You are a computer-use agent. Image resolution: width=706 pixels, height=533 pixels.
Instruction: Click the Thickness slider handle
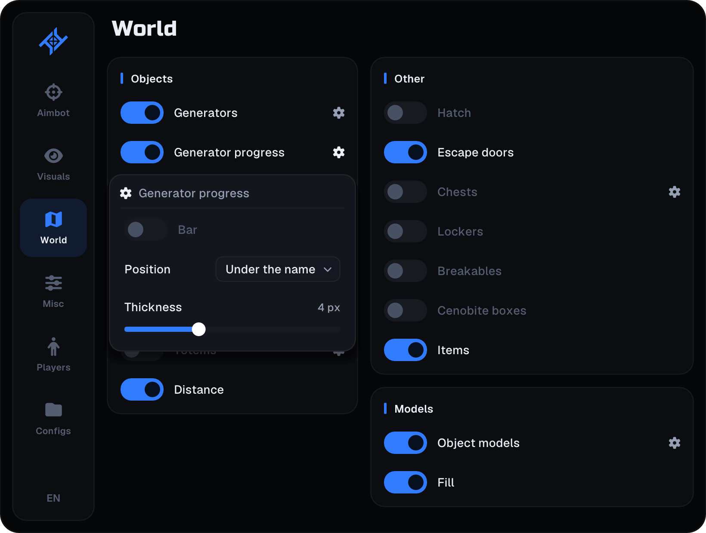pos(198,329)
